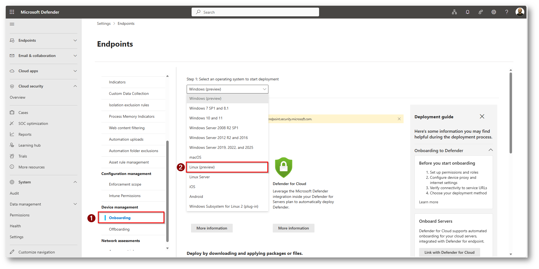
Task: Open the notifications bell
Action: tap(467, 12)
